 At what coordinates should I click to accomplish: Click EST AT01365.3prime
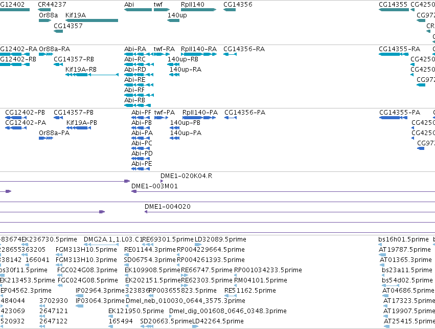click(406, 260)
